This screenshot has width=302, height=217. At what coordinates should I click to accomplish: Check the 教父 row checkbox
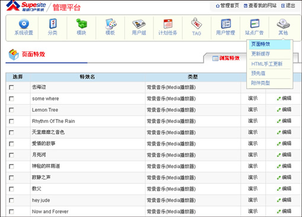(11, 189)
